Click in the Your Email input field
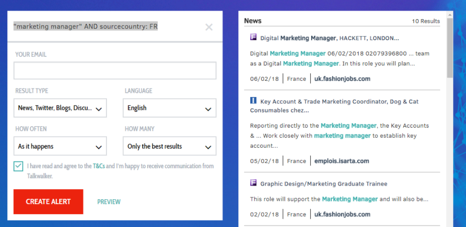This screenshot has width=466, height=227. point(115,71)
